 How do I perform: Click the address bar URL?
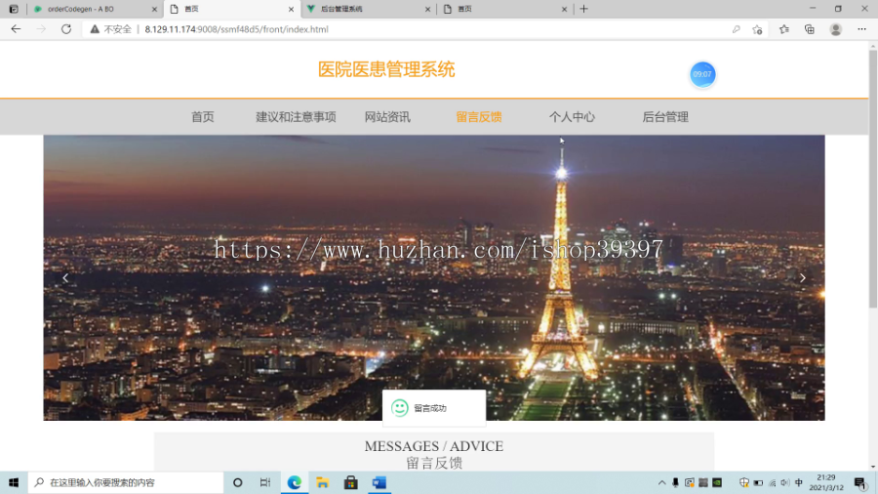236,29
